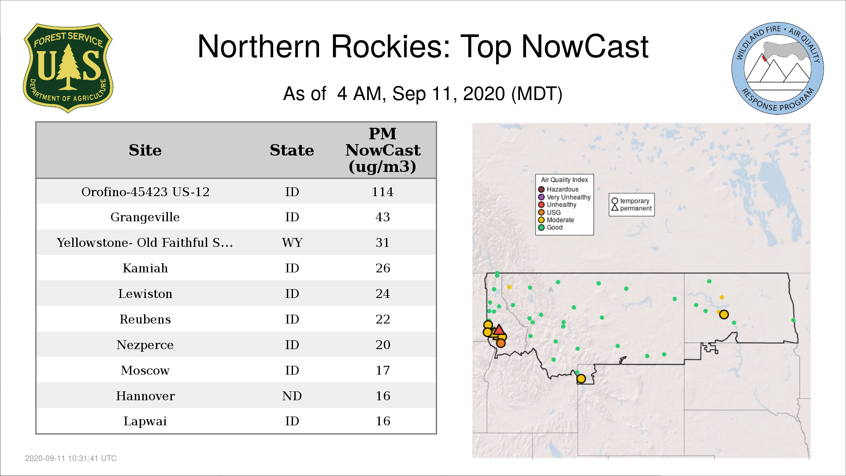Click the yellow Moderate marker in North Dakota
This screenshot has width=846, height=476.
724,314
